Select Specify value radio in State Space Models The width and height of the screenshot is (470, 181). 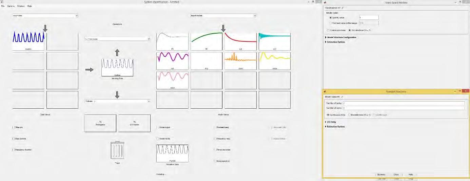tap(331, 17)
